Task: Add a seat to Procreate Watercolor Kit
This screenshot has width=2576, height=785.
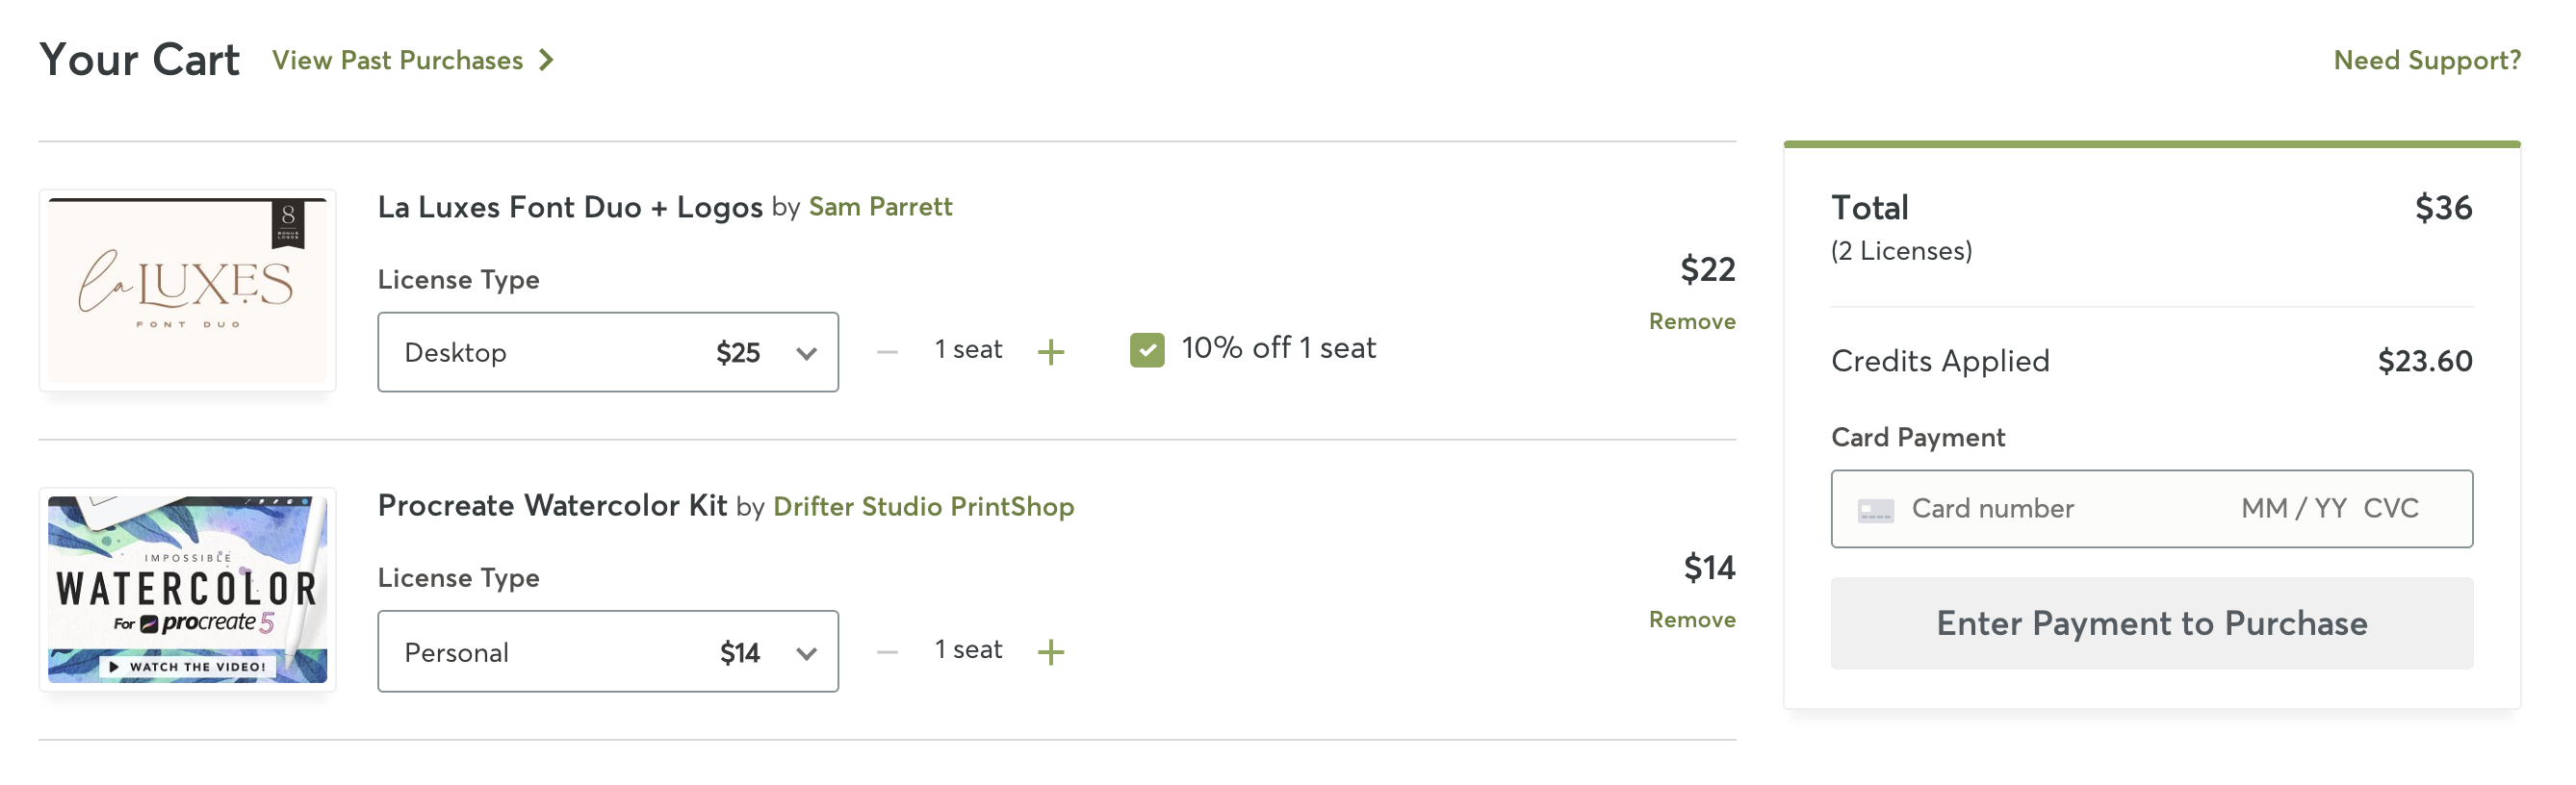Action: [x=1050, y=652]
